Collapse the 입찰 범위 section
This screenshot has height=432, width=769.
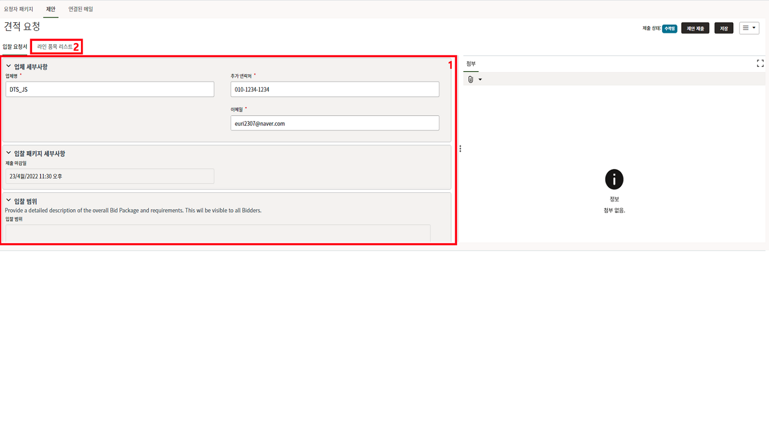coord(8,200)
